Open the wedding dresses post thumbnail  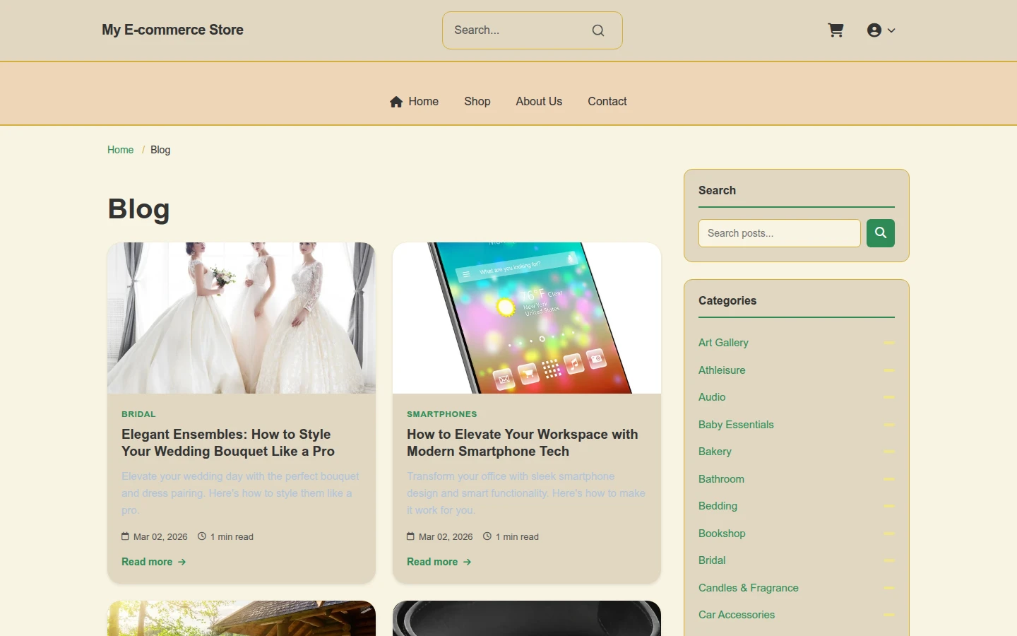[242, 318]
